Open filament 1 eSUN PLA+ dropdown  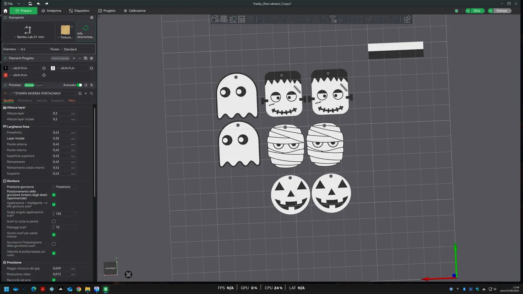[x=25, y=68]
